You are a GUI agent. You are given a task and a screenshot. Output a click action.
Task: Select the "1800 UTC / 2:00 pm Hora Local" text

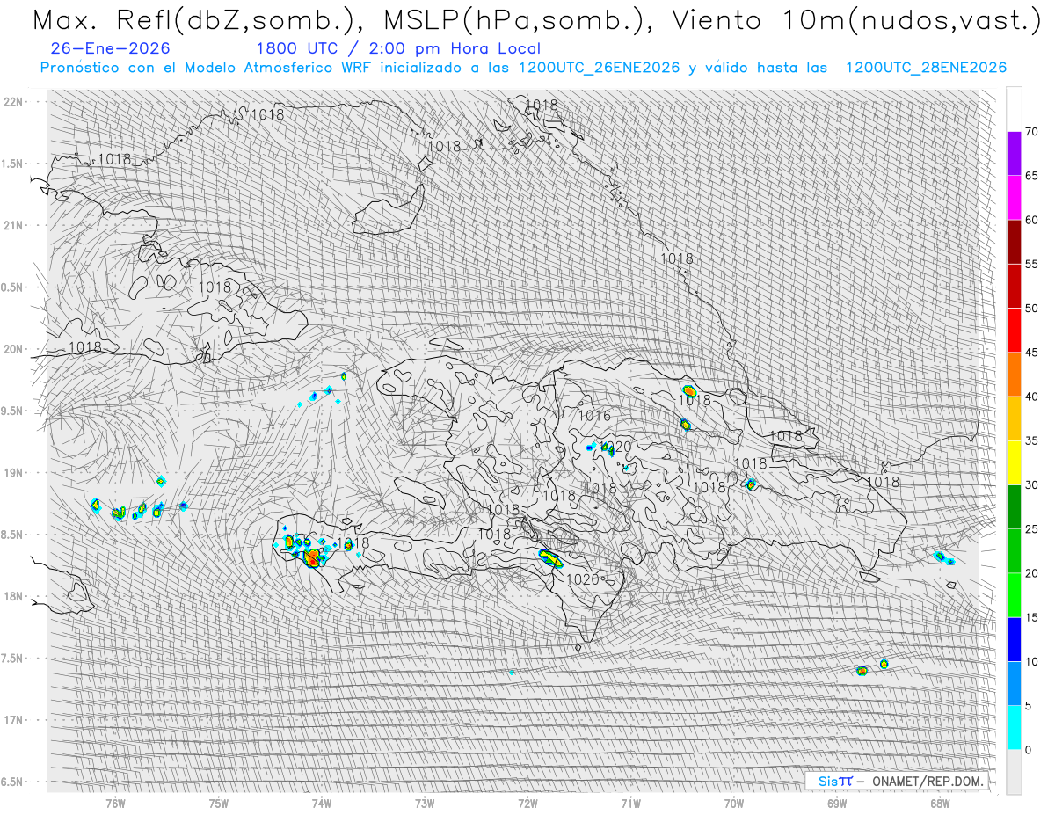(398, 48)
